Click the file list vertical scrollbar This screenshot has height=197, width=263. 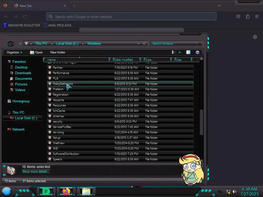point(201,122)
